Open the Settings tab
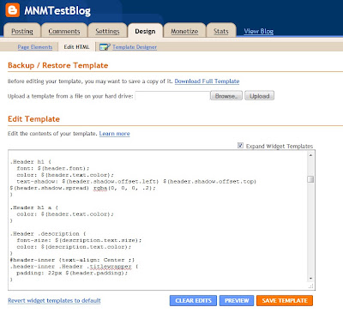Image resolution: width=343 pixels, height=313 pixels. pos(107,31)
